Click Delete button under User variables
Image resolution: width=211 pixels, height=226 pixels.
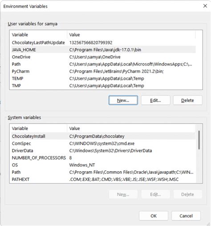point(187,100)
